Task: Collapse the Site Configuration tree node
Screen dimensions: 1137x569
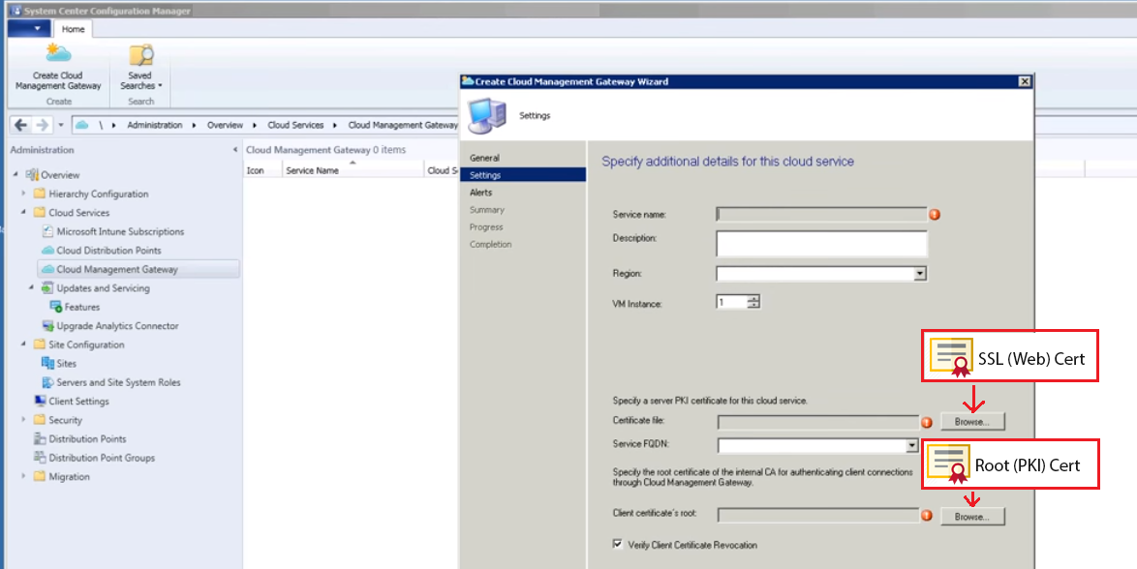Action: point(24,344)
